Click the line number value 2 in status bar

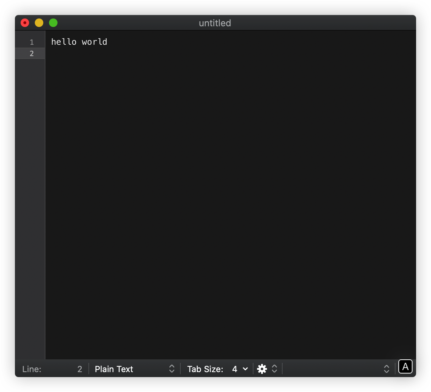[x=80, y=369]
